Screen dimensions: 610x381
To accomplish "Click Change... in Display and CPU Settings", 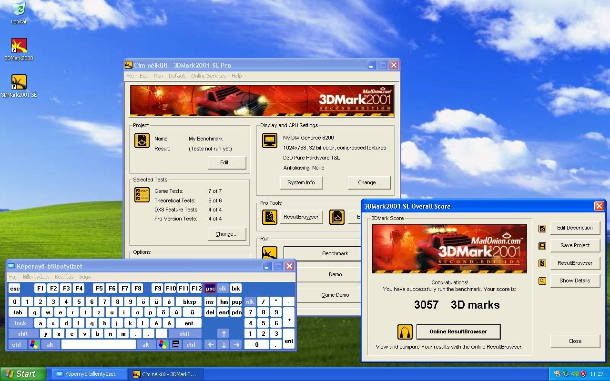I will pos(369,182).
